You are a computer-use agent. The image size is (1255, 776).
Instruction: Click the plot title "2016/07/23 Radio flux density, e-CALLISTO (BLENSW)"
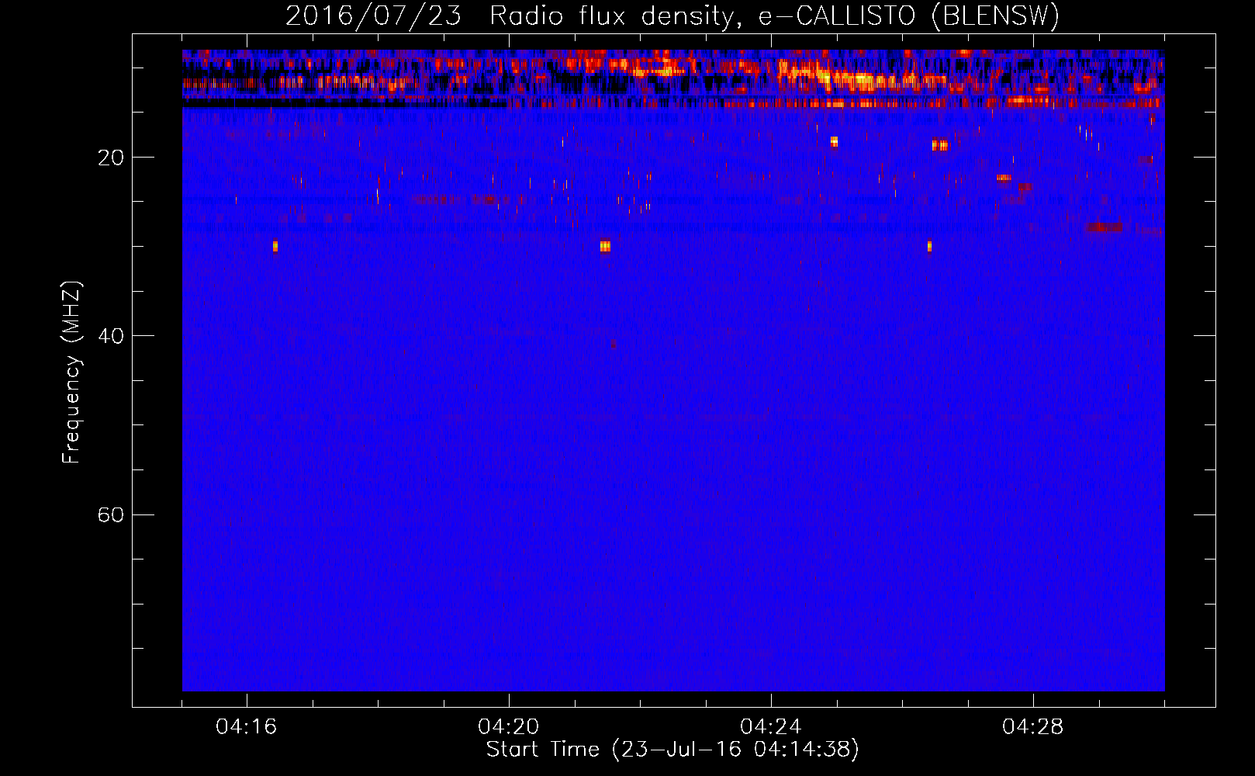(672, 16)
